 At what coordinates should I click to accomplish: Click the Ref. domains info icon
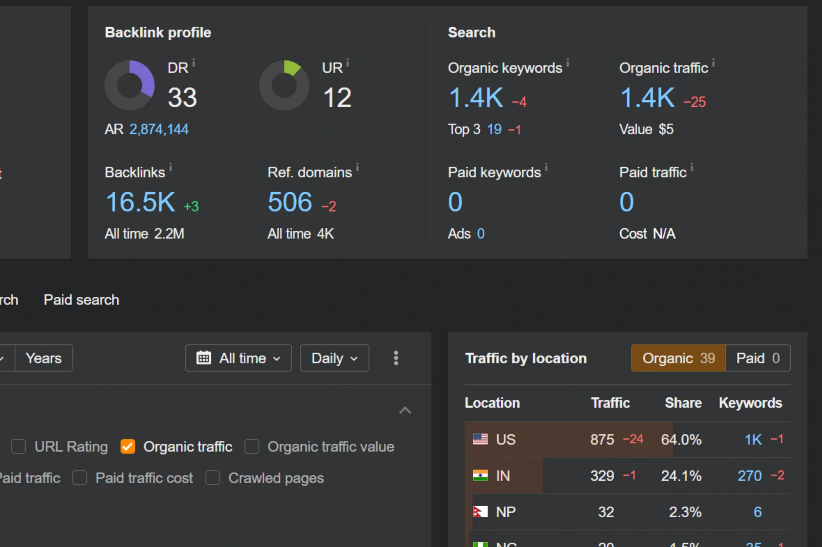coord(357,167)
